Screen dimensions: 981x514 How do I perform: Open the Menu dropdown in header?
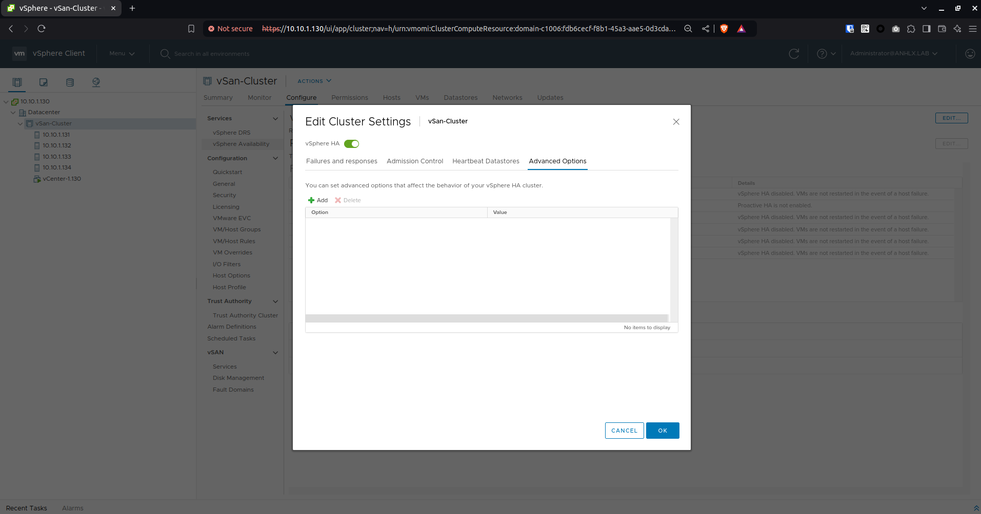coord(122,54)
